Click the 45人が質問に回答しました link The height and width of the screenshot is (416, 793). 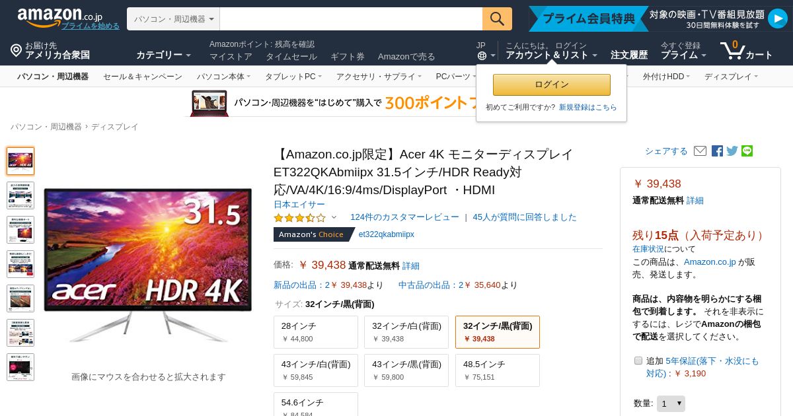coord(525,217)
